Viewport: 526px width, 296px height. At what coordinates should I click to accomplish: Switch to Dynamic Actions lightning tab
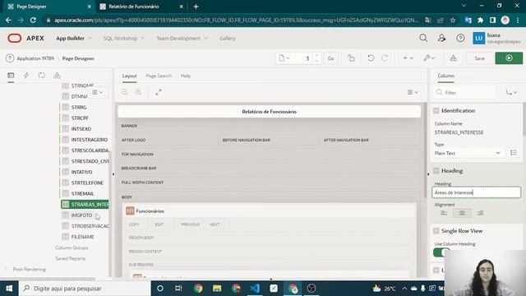[x=26, y=75]
